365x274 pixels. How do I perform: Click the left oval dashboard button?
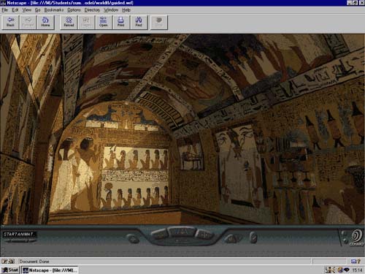(133, 238)
